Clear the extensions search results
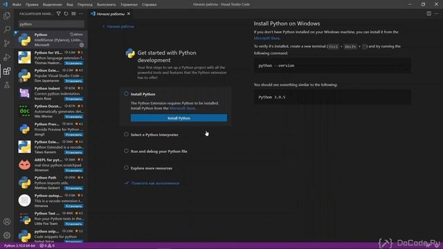 [73, 14]
